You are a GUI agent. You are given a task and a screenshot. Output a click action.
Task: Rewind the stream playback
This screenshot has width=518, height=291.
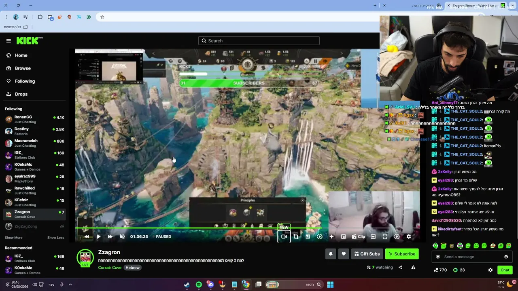point(86,236)
